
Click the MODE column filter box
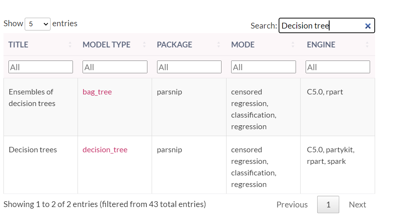point(264,67)
